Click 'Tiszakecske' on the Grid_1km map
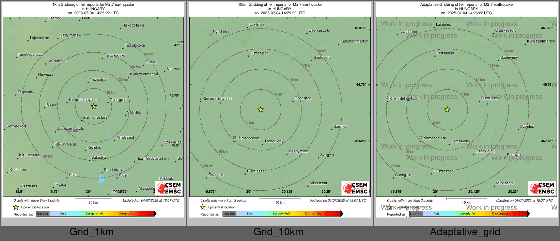Image resolution: width=560 pixels, height=241 pixels. 115,56
